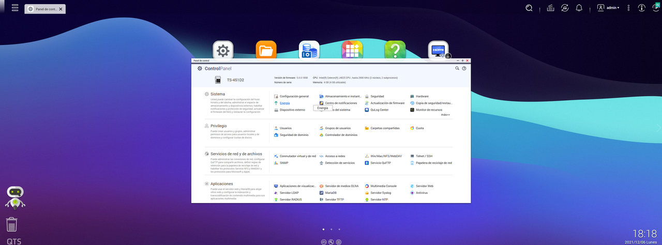
Task: Open the resource dashboard gauge icon
Action: pyautogui.click(x=656, y=7)
